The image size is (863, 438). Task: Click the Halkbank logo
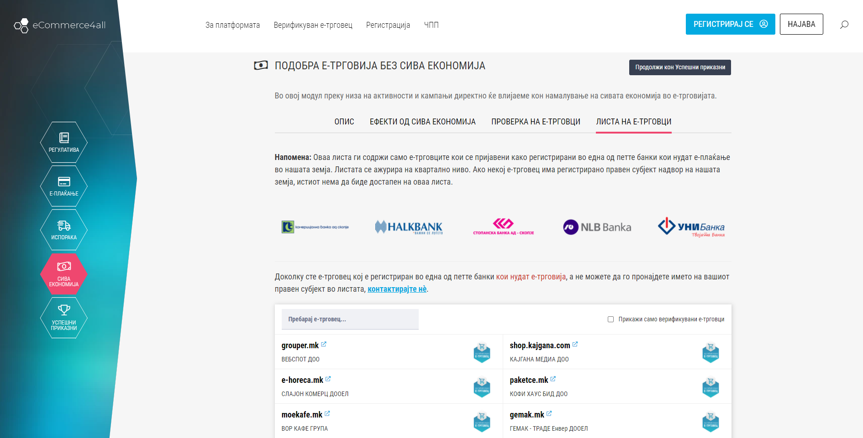409,227
